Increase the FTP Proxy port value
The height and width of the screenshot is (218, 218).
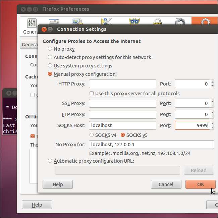[212, 112]
